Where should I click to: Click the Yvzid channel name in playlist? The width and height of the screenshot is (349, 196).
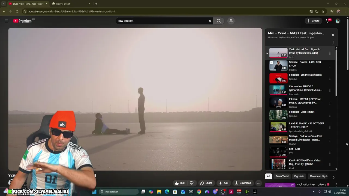pyautogui.click(x=291, y=57)
